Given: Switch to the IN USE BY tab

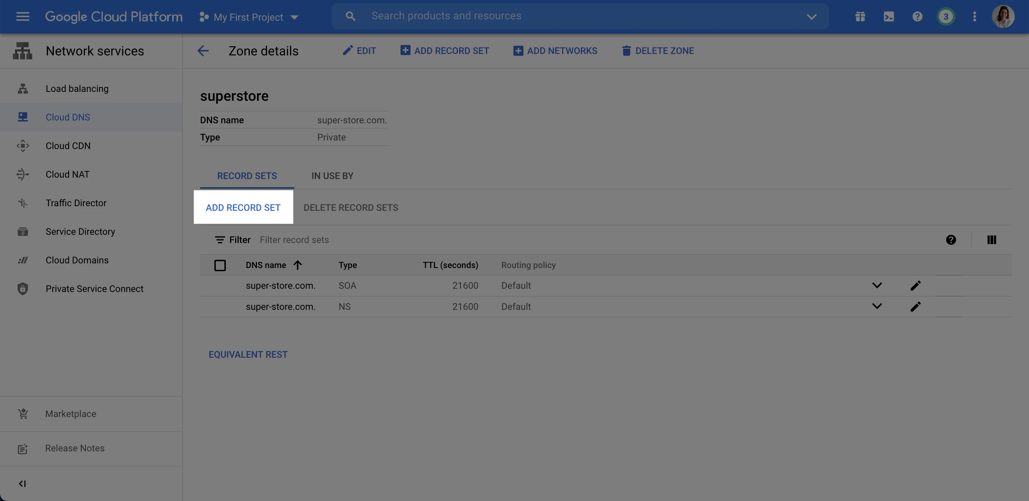Looking at the screenshot, I should pyautogui.click(x=332, y=176).
